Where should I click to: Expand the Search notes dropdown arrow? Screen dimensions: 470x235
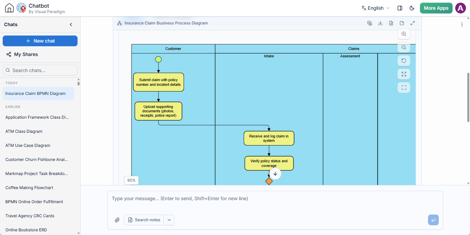(x=169, y=220)
